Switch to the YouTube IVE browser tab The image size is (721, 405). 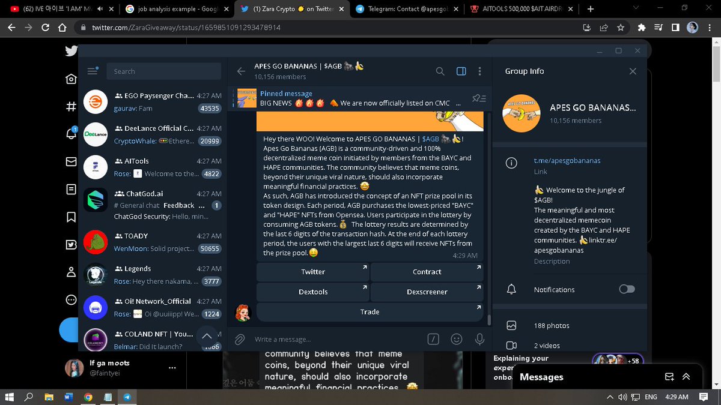click(x=58, y=9)
